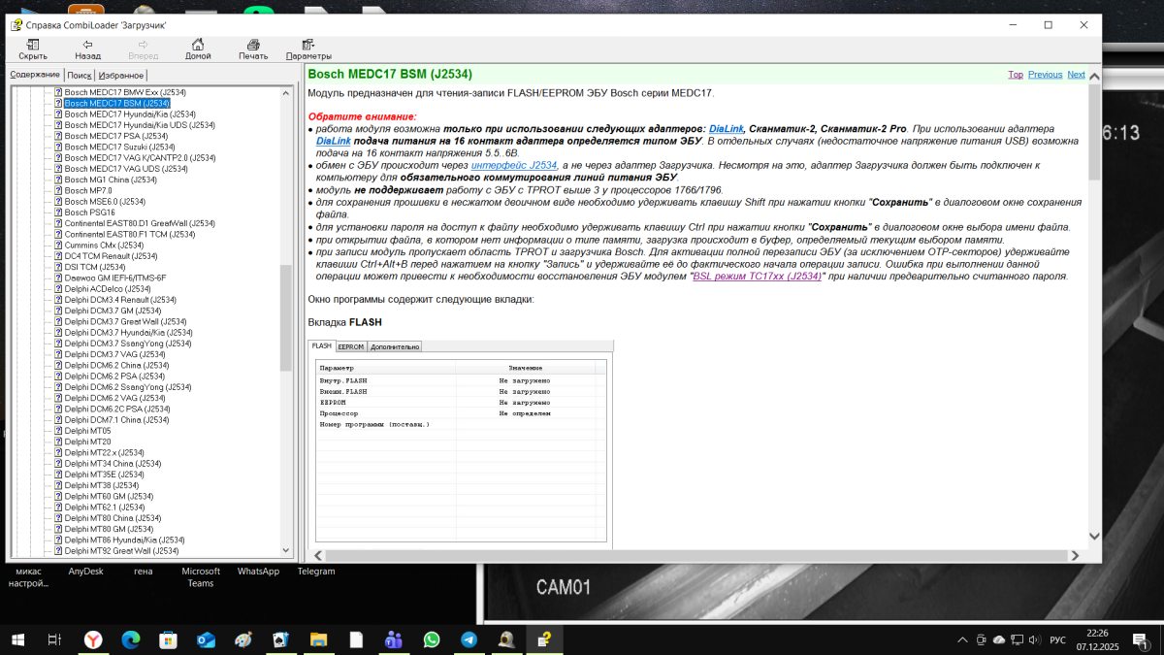This screenshot has height=655, width=1164.
Task: Select Continental EAST80.D1 GreatWall (J2534) topic
Action: coord(140,223)
